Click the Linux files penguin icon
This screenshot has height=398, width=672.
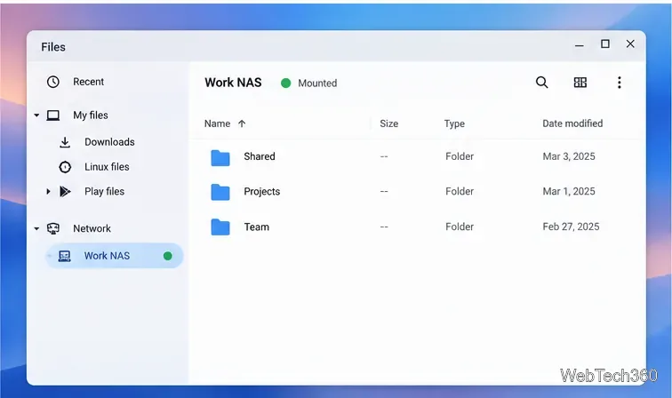click(x=65, y=167)
